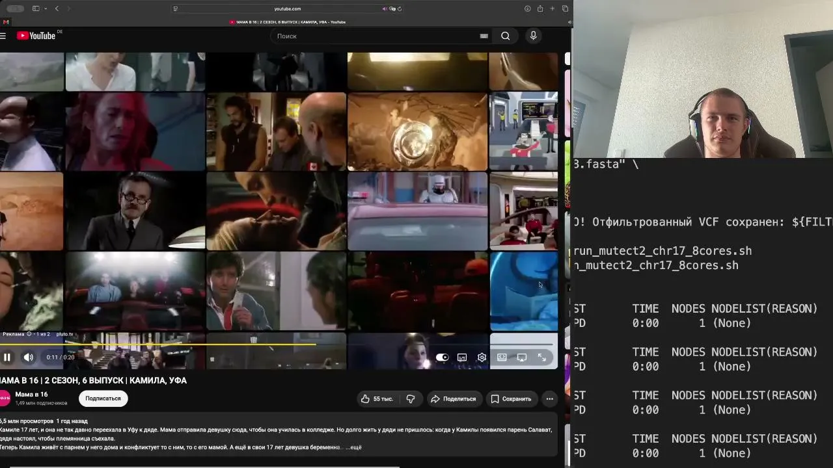Click the Поделиться share button
Viewport: 833px width, 468px height.
click(454, 398)
